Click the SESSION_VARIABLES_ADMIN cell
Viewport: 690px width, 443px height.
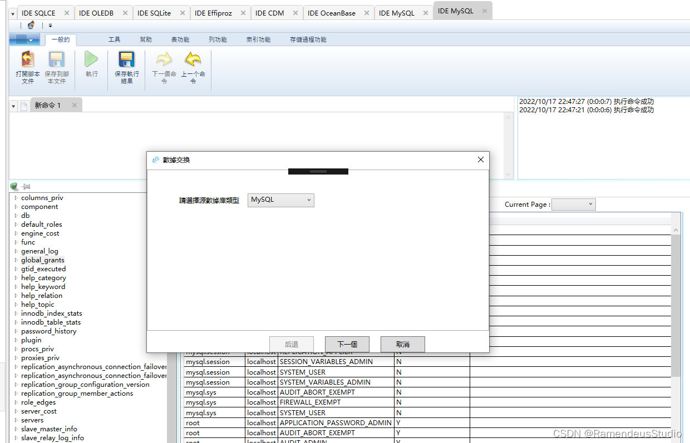(x=336, y=362)
